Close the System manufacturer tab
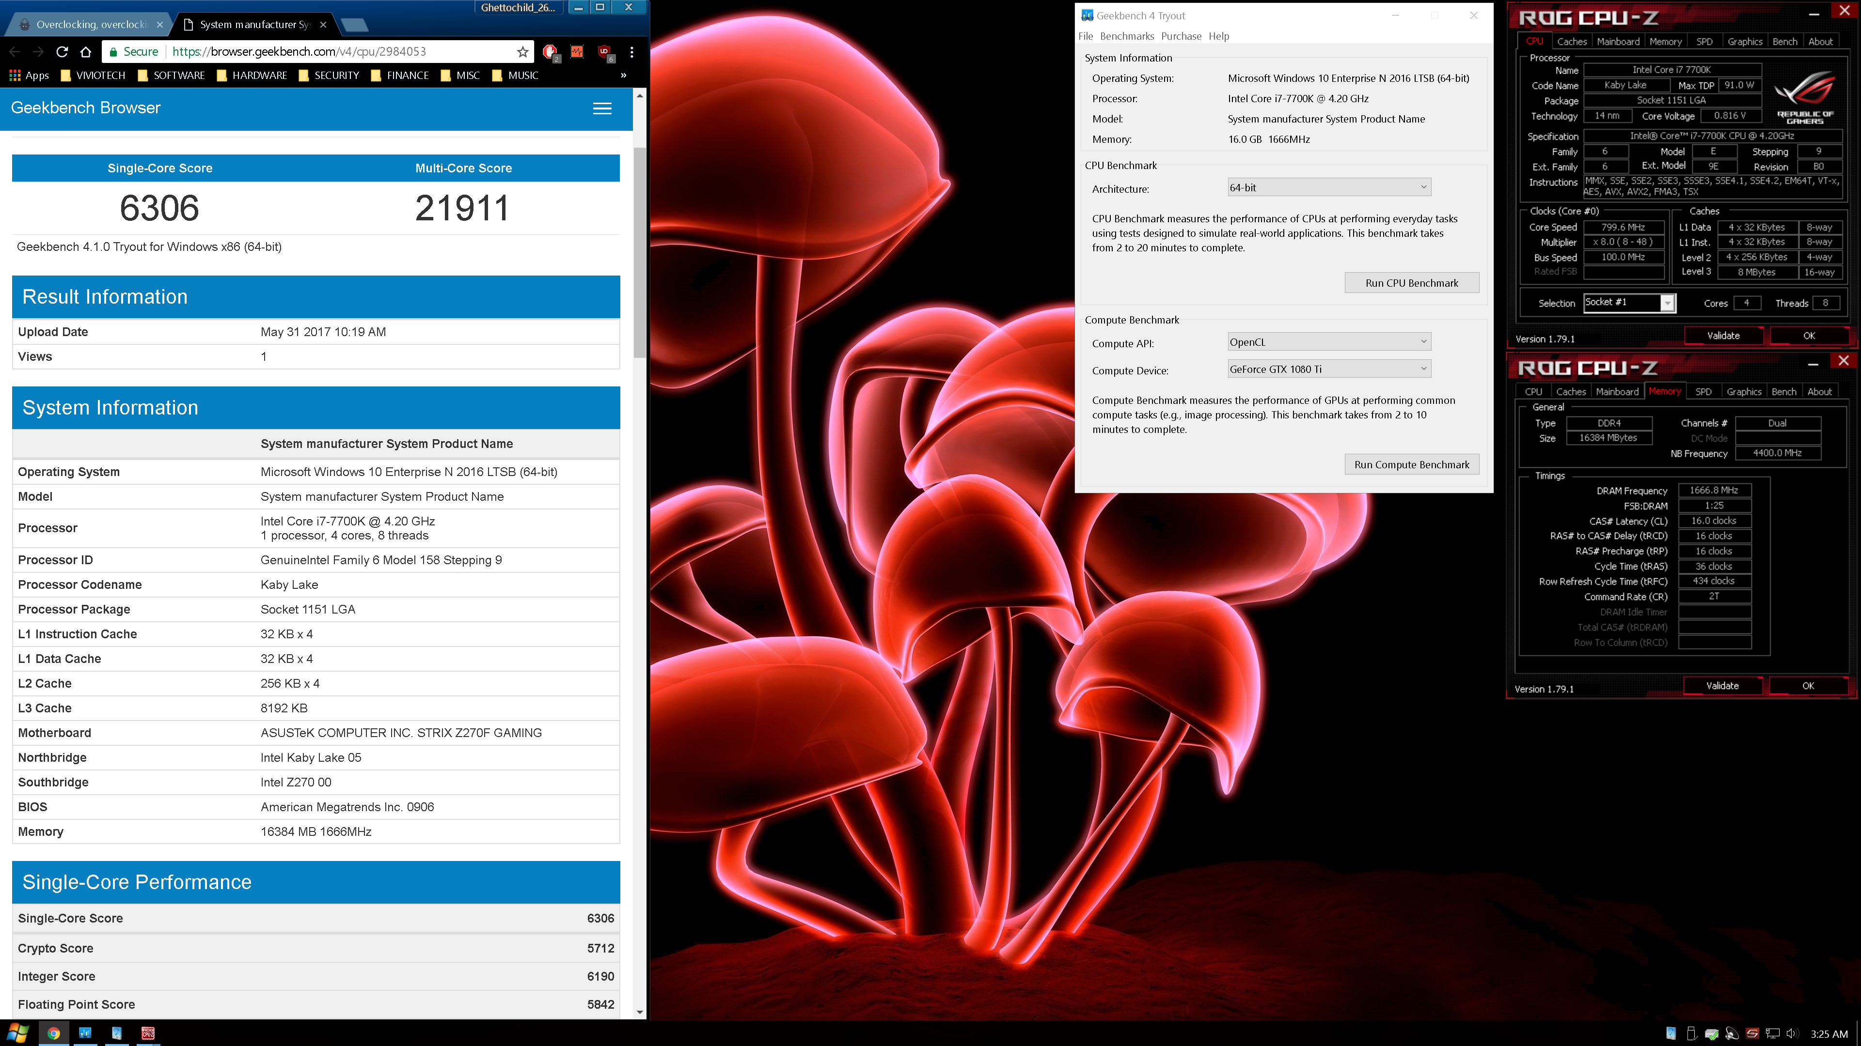This screenshot has height=1046, width=1861. click(323, 25)
